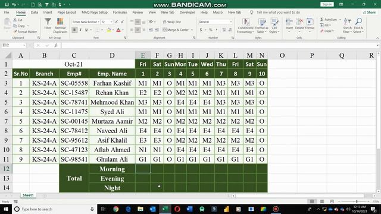Viewport: 381px width, 214px height.
Task: Open Format as Table dropdown
Action: [261, 26]
